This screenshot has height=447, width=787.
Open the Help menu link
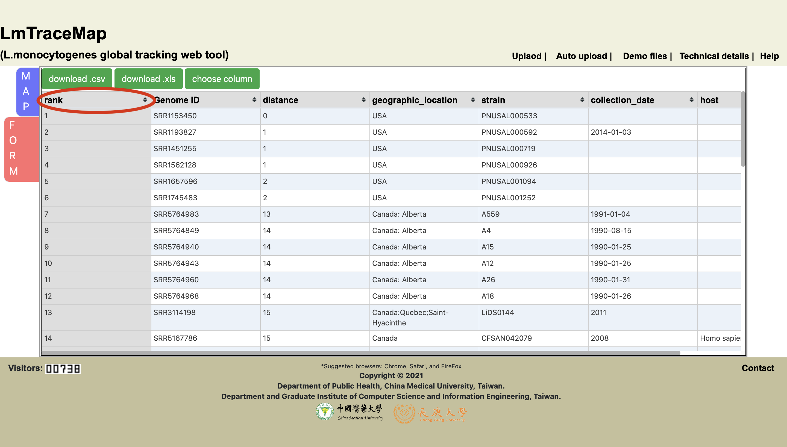click(769, 56)
